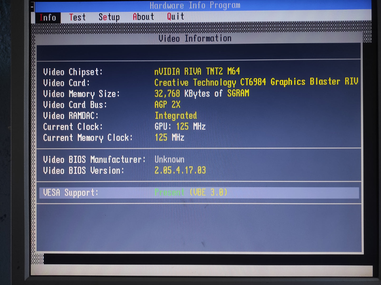Click the system menu dash in top-left corner
The width and height of the screenshot is (381, 285).
coord(32,6)
